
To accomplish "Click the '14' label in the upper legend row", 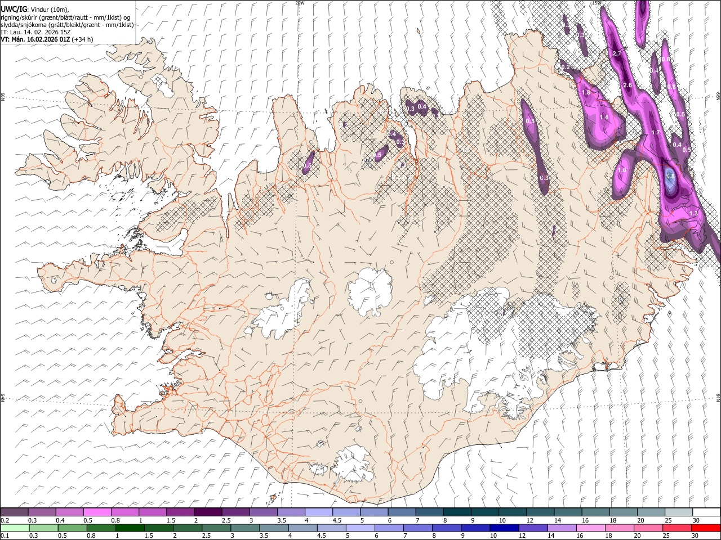I will coord(557,520).
